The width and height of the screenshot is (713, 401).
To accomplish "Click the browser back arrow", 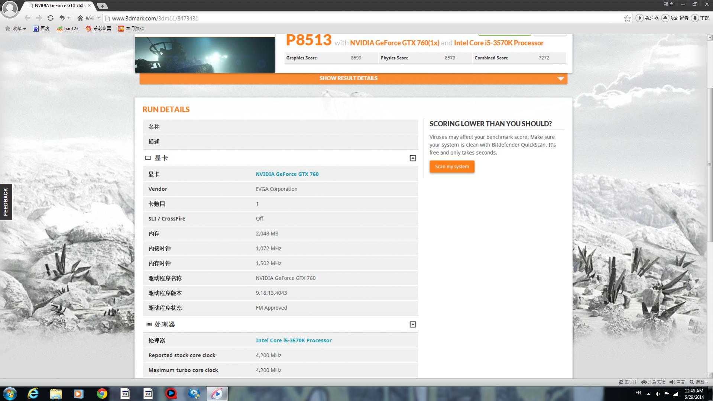I will 27,18.
